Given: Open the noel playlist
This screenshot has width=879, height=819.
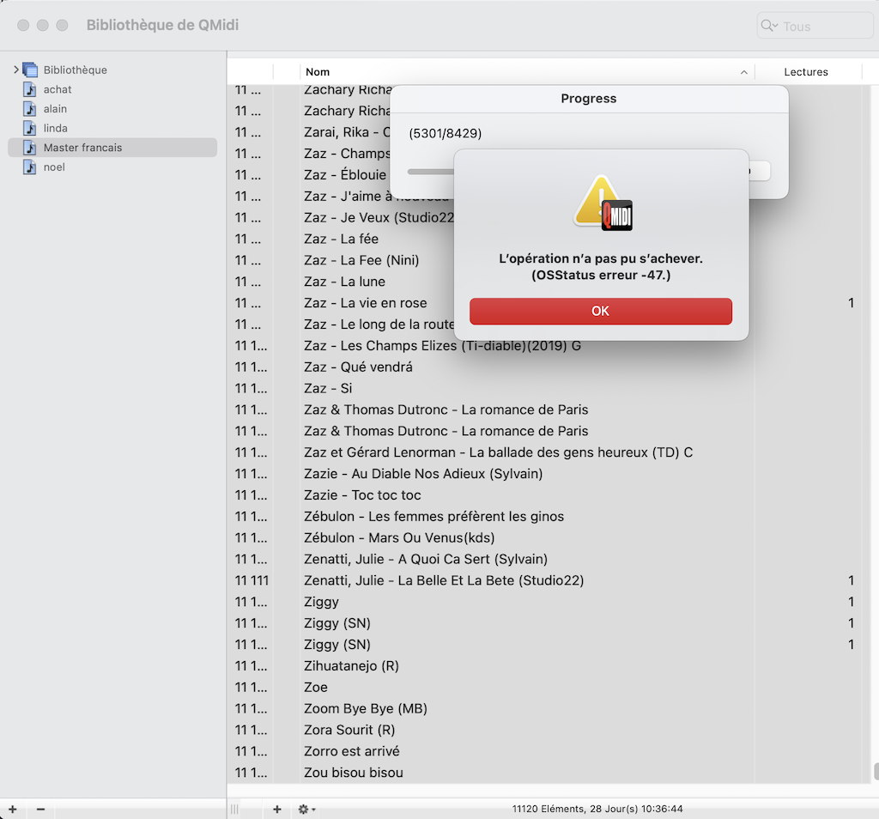Looking at the screenshot, I should click(x=54, y=167).
